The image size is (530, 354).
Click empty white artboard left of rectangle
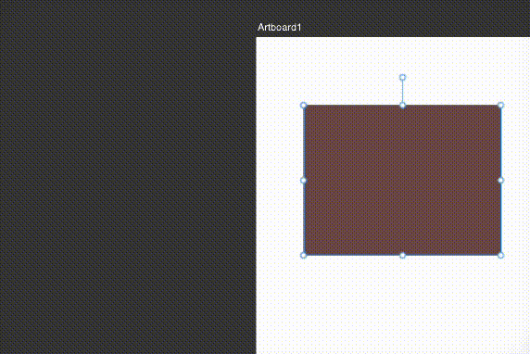tap(278, 180)
